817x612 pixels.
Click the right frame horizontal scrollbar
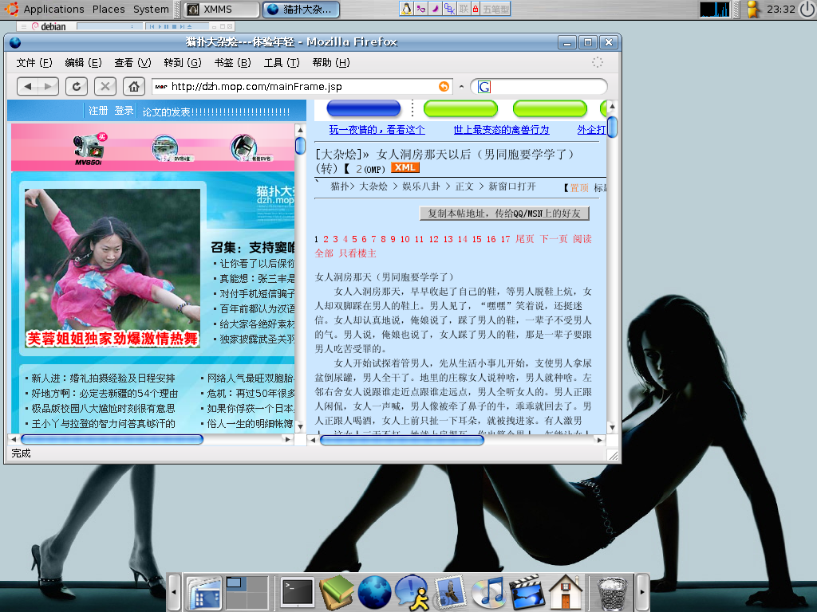402,440
